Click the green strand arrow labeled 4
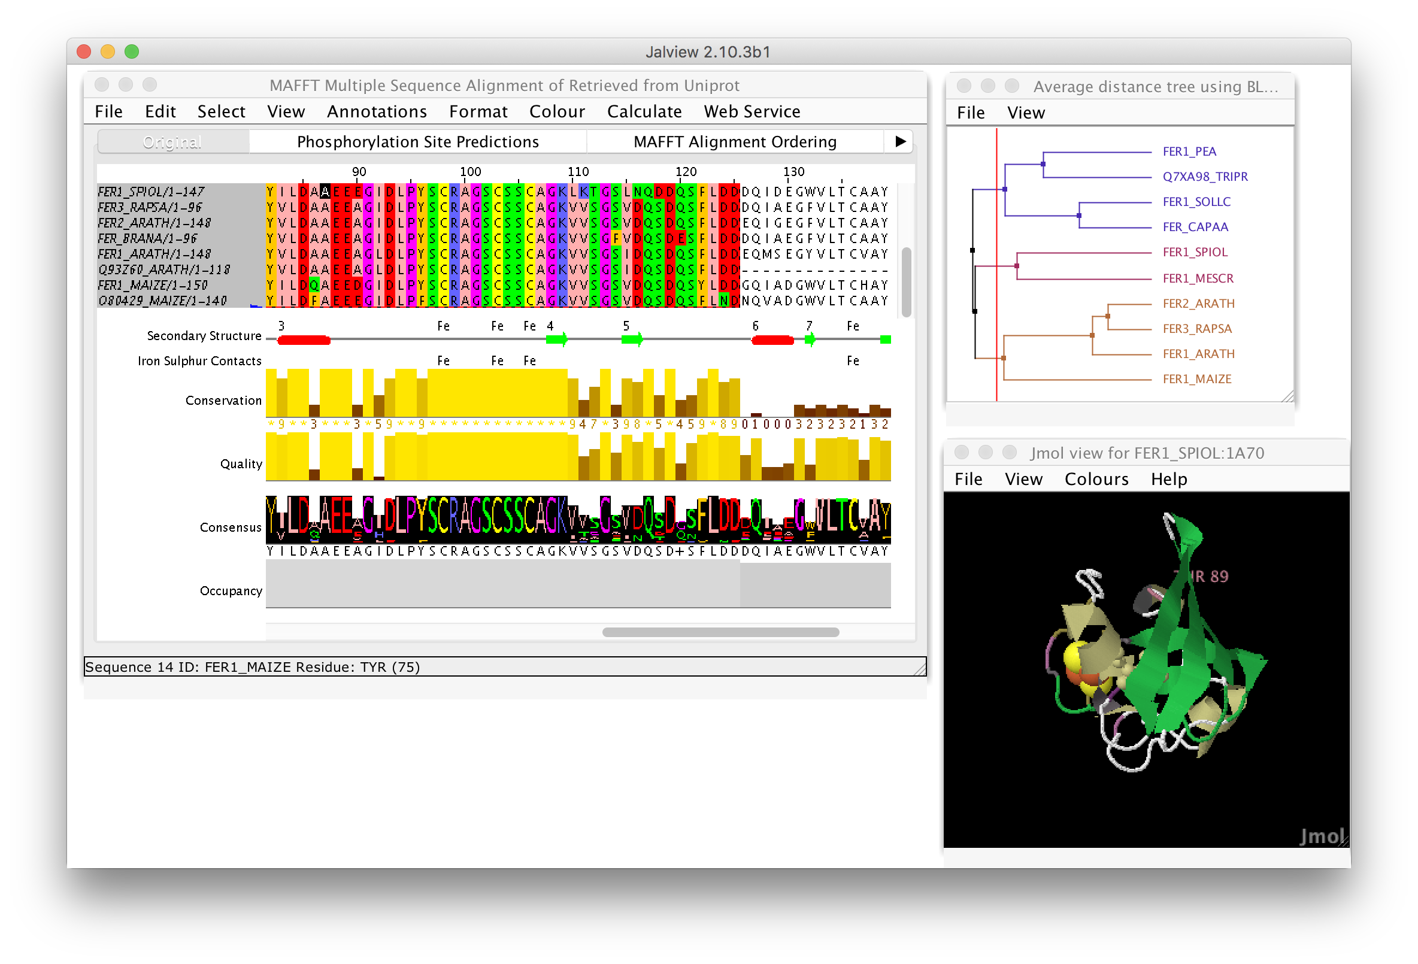 pyautogui.click(x=556, y=339)
